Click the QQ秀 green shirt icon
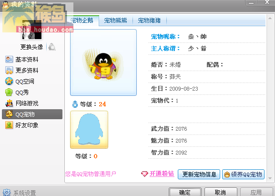The image size is (275, 196). [9, 93]
